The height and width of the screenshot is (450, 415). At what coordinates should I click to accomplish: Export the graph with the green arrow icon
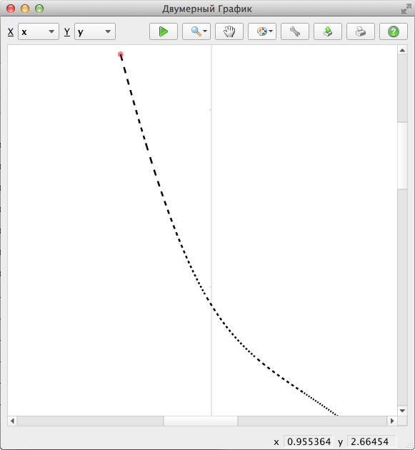328,31
